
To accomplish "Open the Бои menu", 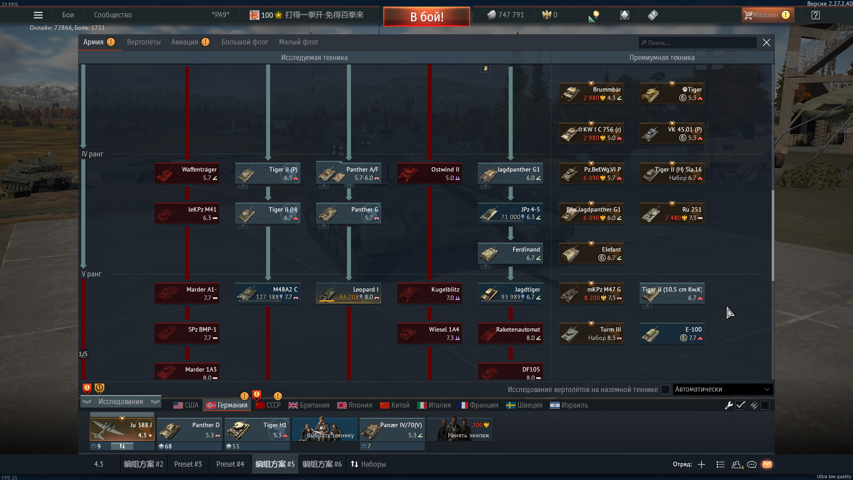I will point(68,15).
